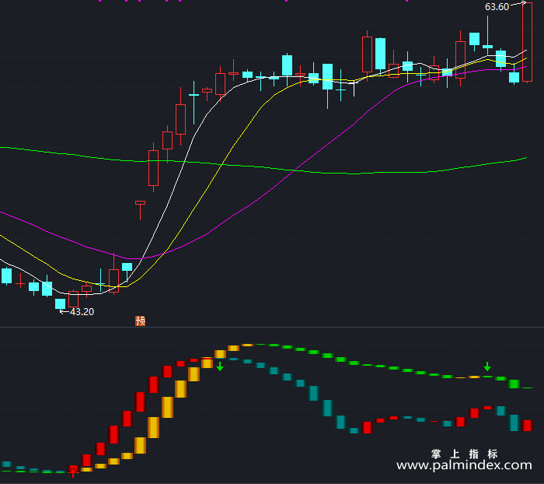
Task: Select the tall red candlestick at far right
Action: click(527, 42)
